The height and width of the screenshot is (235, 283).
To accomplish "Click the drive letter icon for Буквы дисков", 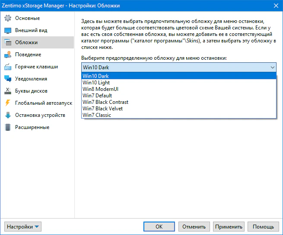I will [7, 91].
